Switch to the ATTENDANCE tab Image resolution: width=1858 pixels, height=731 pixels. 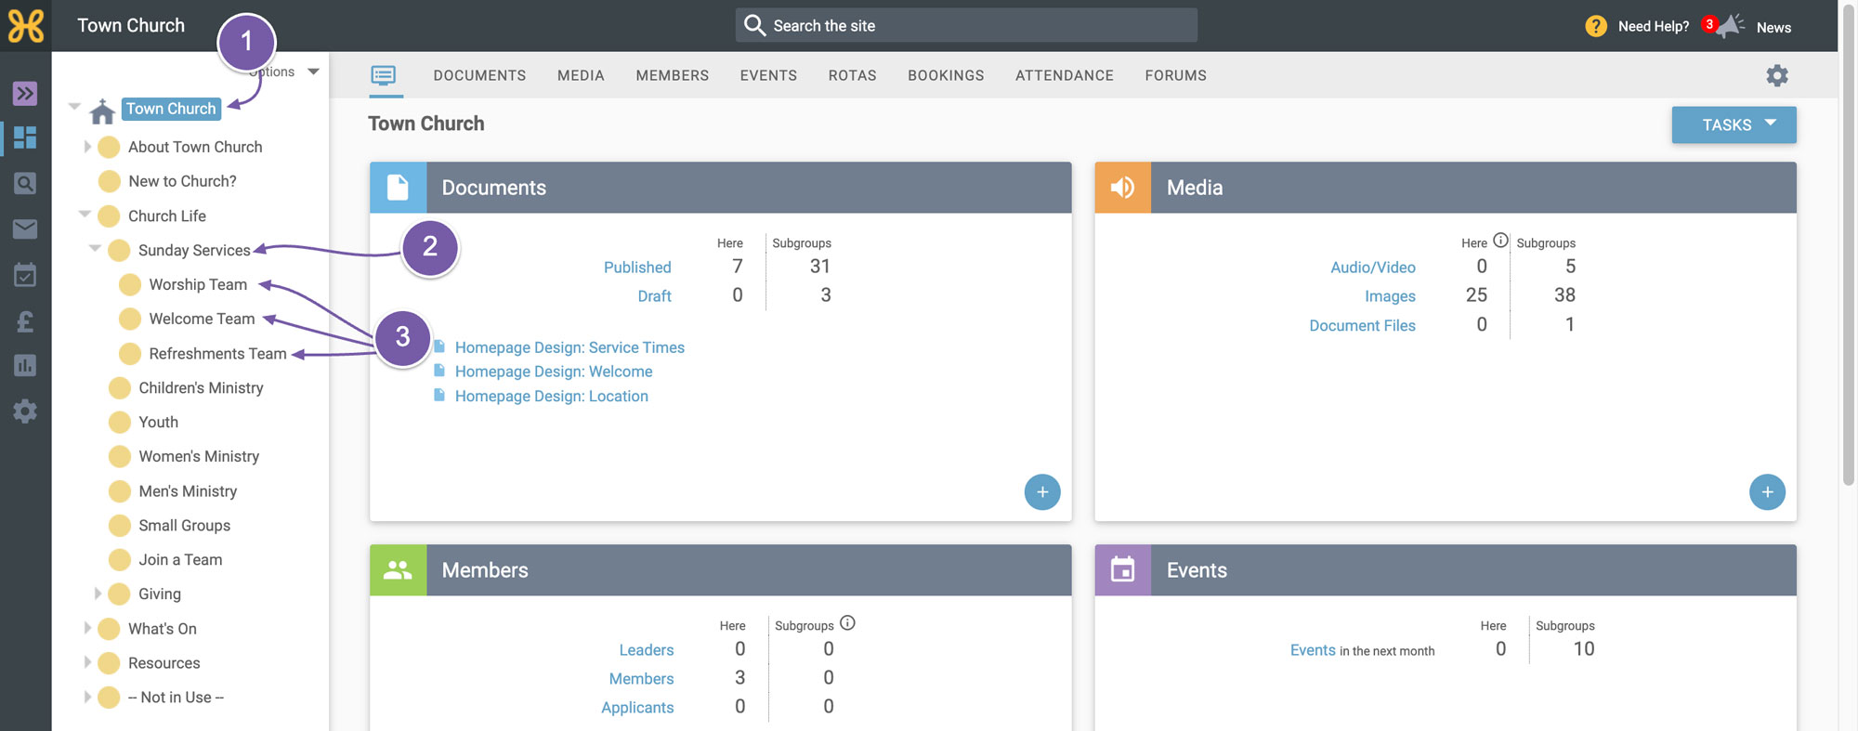[1064, 75]
